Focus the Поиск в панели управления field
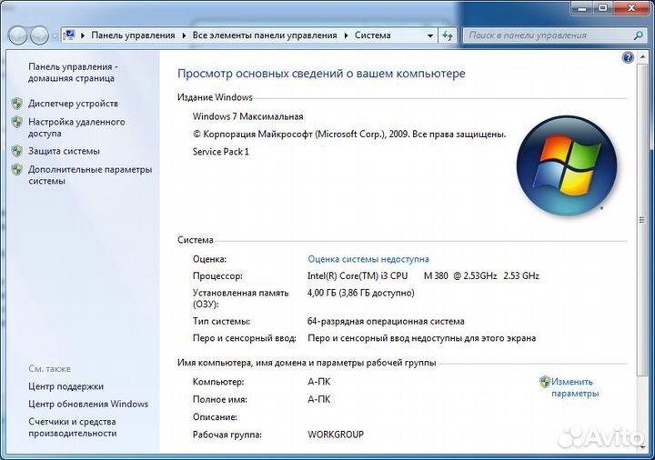 click(x=553, y=35)
